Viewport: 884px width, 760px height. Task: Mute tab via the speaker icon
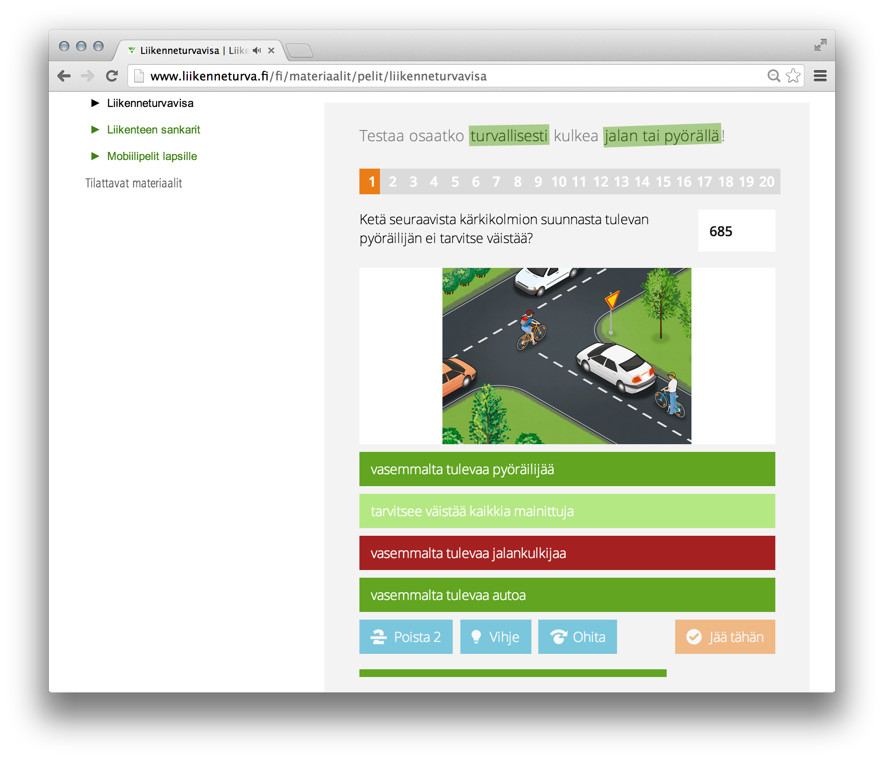click(x=256, y=50)
